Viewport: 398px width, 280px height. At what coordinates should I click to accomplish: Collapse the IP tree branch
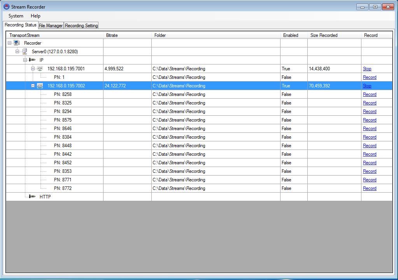25,60
